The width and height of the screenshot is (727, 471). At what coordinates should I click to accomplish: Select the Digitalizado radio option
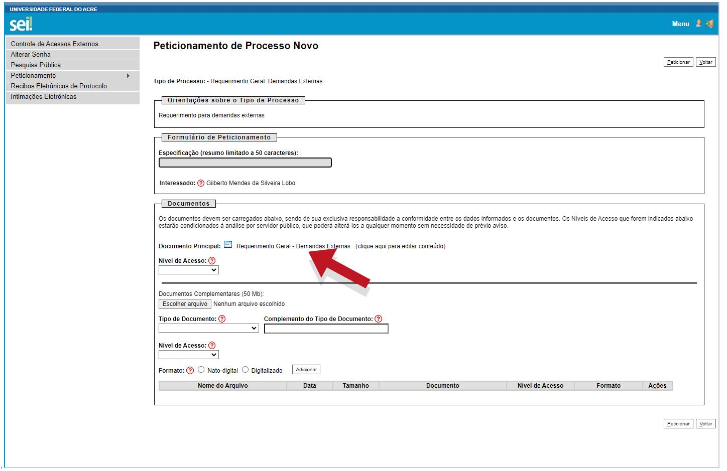click(x=245, y=370)
